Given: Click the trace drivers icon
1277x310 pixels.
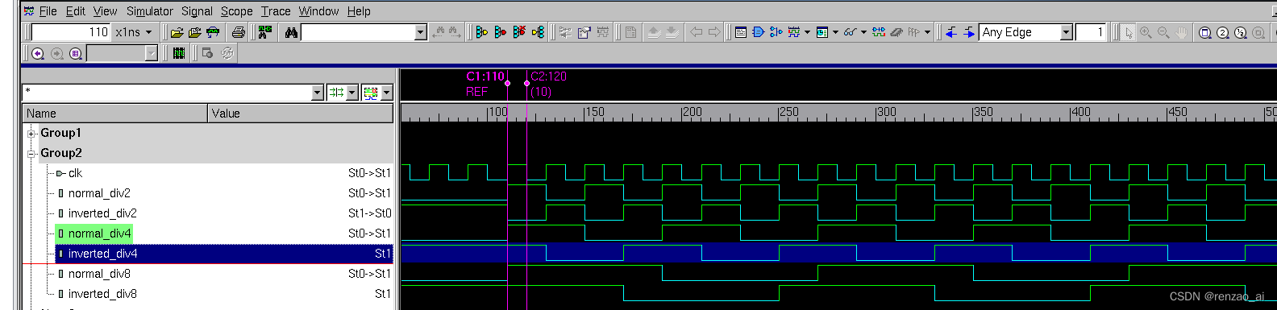Looking at the screenshot, I should pos(482,32).
